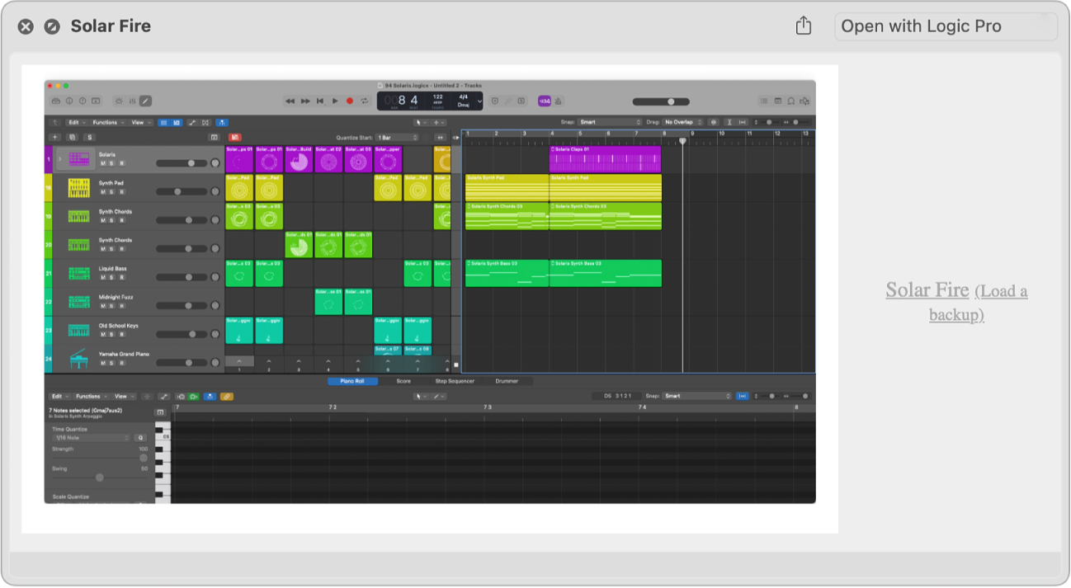Mute the Synth Pad track
The width and height of the screenshot is (1071, 588).
102,192
